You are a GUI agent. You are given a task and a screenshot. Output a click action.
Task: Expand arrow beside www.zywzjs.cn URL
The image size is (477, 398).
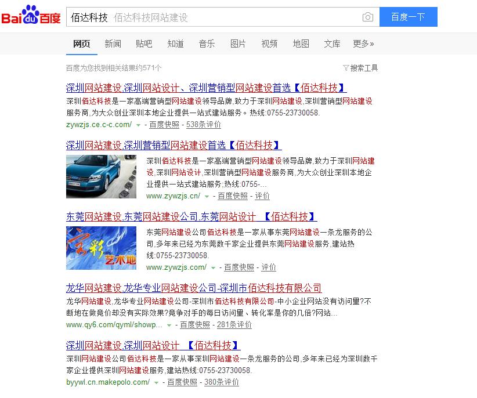(207, 197)
